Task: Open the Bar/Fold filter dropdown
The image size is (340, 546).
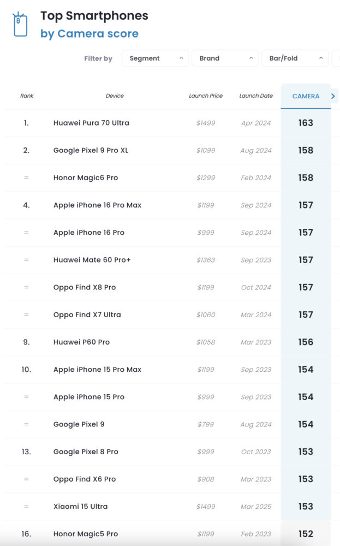Action: 295,58
